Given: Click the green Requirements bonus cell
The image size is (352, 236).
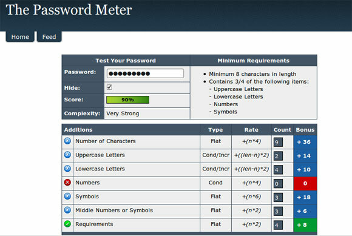Looking at the screenshot, I should pos(305,225).
